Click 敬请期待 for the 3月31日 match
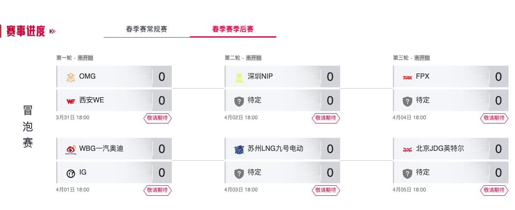The image size is (515, 210). point(157,118)
